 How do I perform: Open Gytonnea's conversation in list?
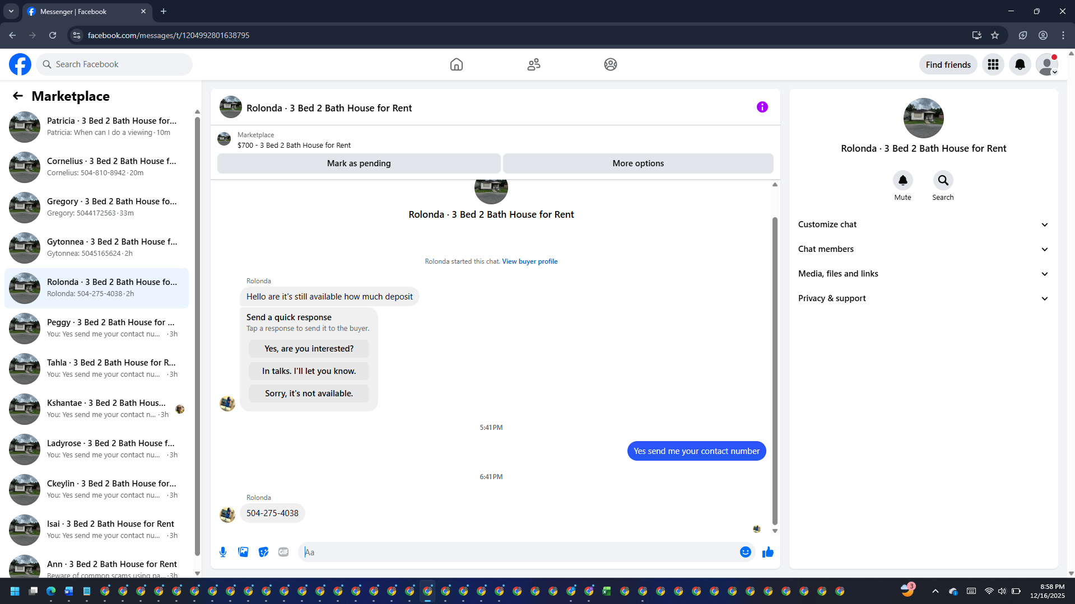pos(96,247)
